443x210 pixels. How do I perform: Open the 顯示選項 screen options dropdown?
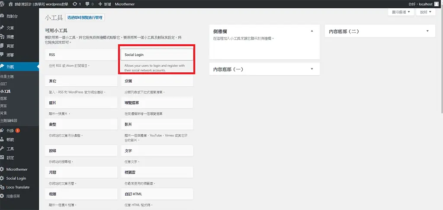[401, 12]
